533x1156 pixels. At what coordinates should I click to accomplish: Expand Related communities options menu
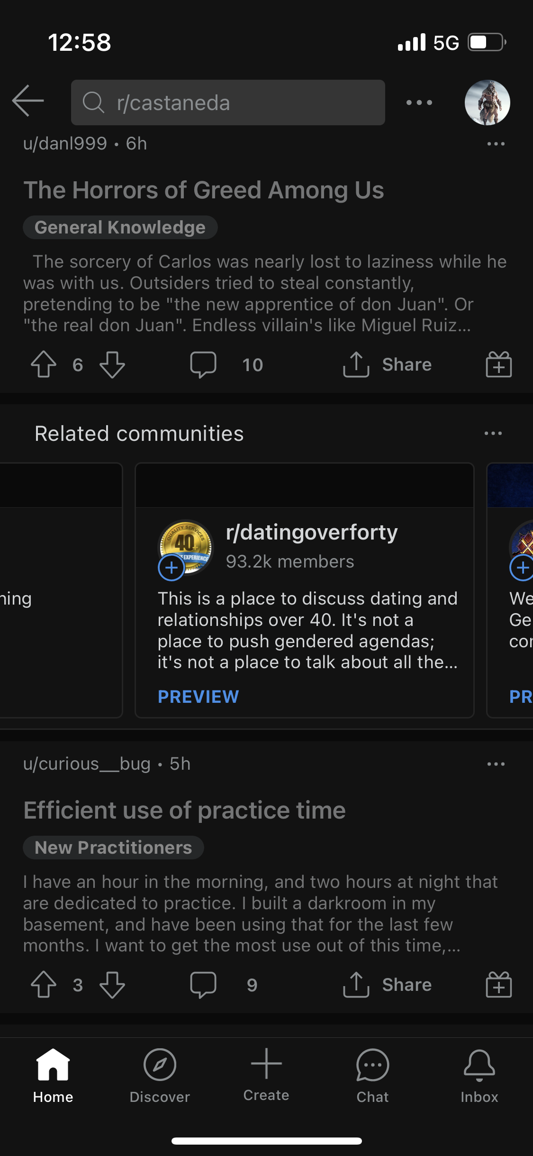point(493,433)
